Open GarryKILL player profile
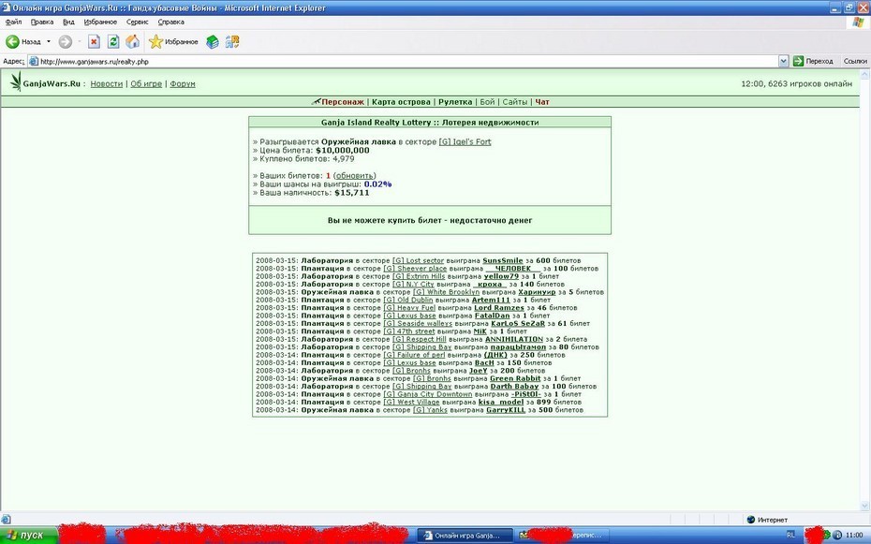Viewport: 871px width, 544px height. click(x=506, y=410)
